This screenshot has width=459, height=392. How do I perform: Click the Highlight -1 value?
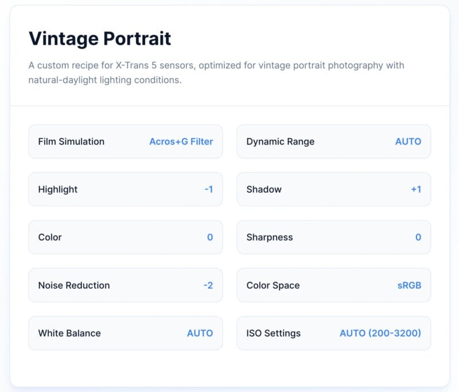point(208,189)
